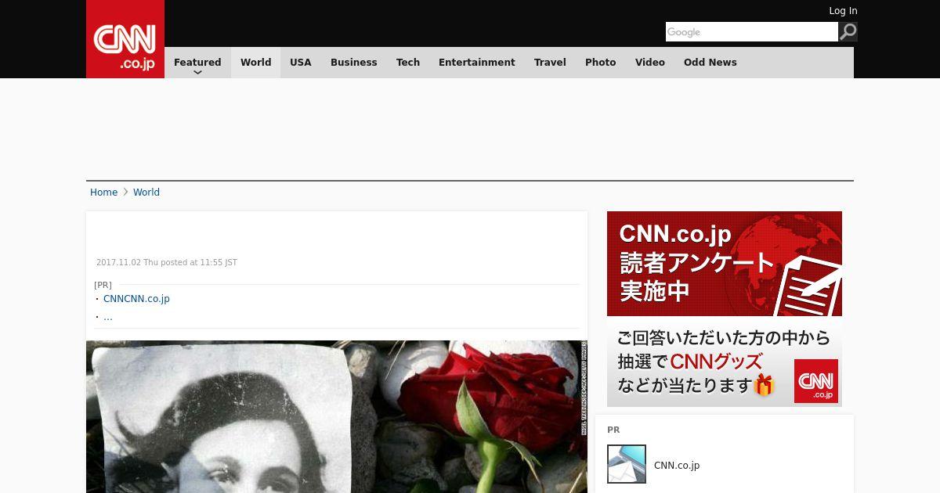Open the USA menu tab

pos(301,63)
